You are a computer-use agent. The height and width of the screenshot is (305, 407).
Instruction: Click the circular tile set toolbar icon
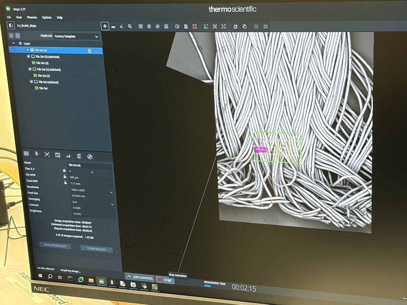coord(149,26)
